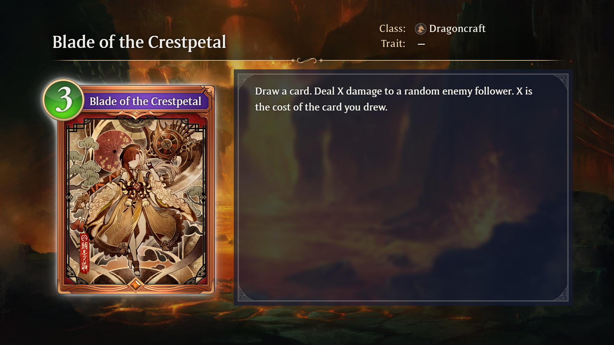Click the bottom-left corner ornament of text panel
The width and height of the screenshot is (614, 345).
[246, 293]
